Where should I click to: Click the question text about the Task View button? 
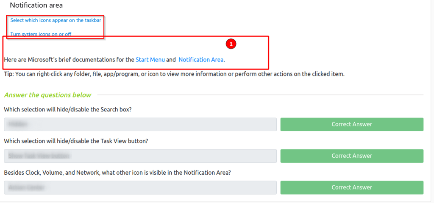pyautogui.click(x=76, y=141)
